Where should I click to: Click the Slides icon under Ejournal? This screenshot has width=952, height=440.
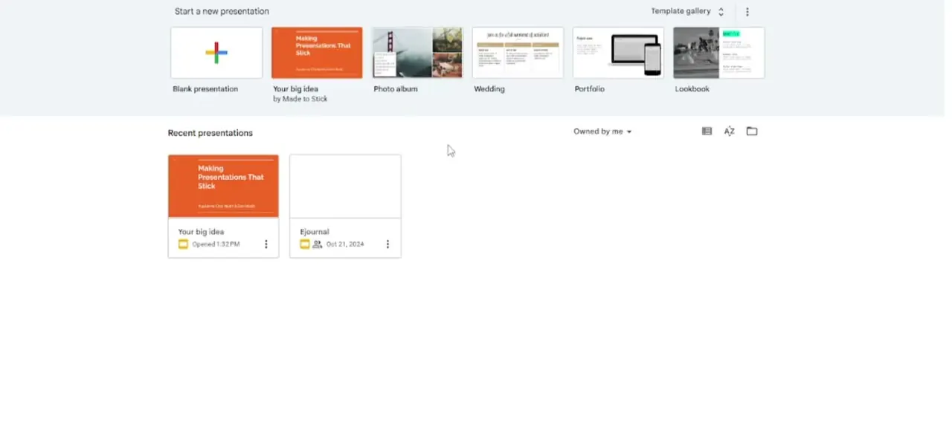click(304, 245)
